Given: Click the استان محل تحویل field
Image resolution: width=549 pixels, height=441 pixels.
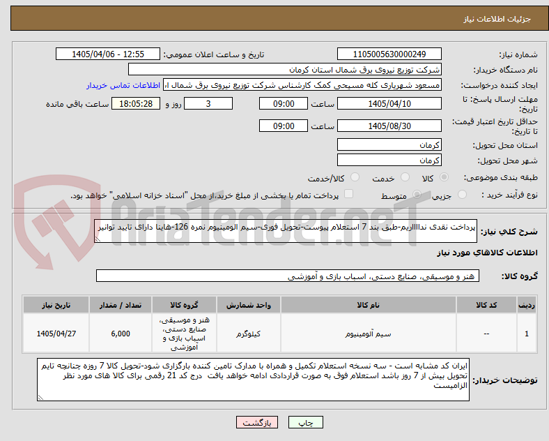Looking at the screenshot, I should (389, 144).
